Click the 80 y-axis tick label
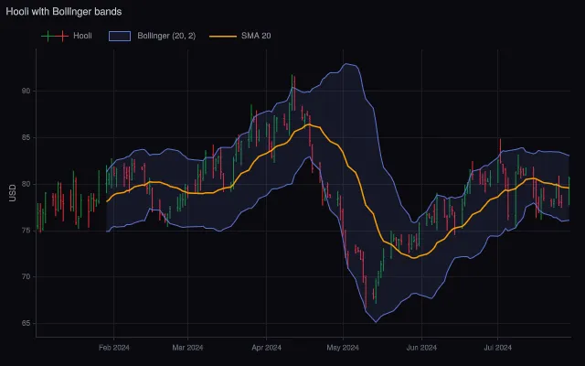The image size is (585, 366). [x=27, y=184]
